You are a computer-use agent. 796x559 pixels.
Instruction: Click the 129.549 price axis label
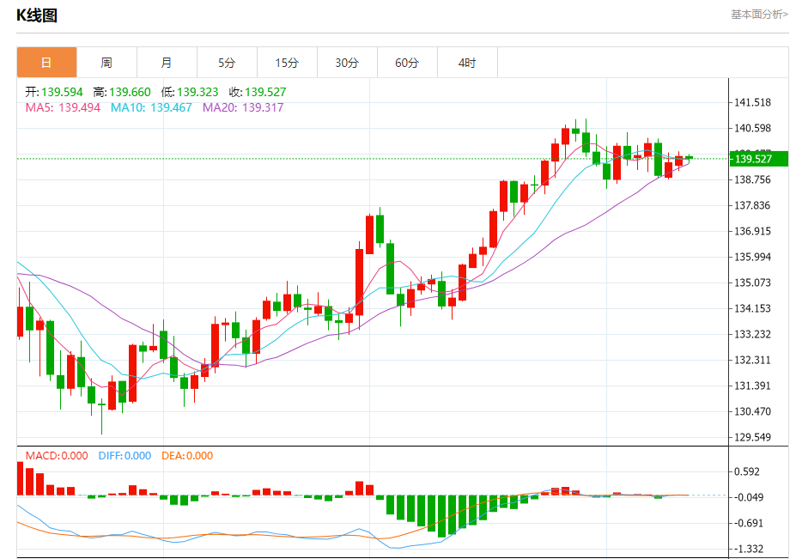click(x=753, y=437)
